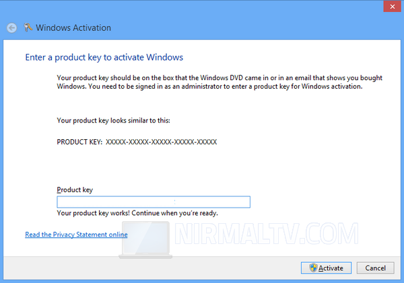This screenshot has width=404, height=283.
Task: Click the sample PRODUCT KEY XXXXX text
Action: 137,142
